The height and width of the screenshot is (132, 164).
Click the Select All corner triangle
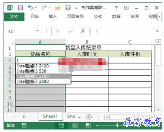point(13,42)
